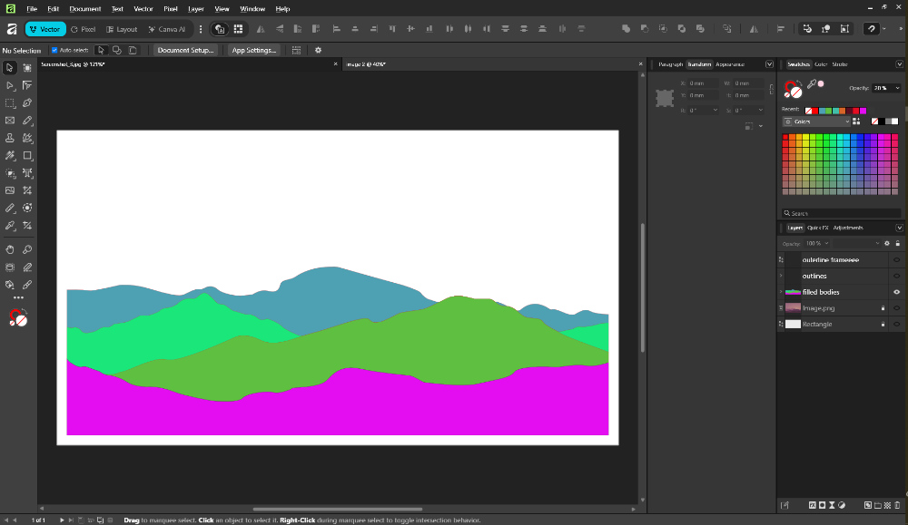Open the layer blend mode dropdown
The width and height of the screenshot is (908, 525).
point(858,243)
